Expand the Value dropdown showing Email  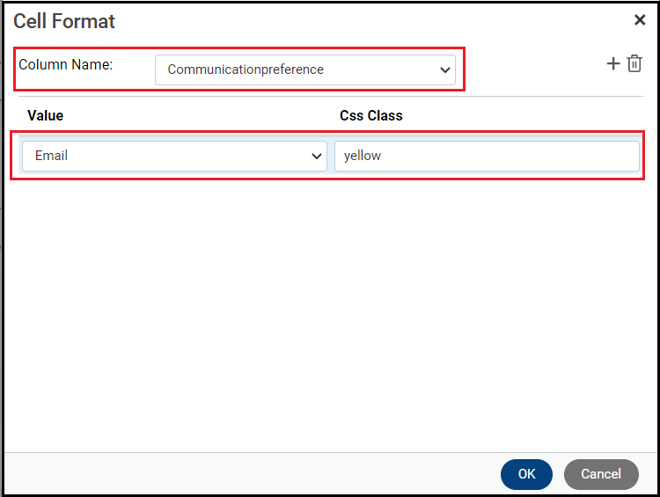pyautogui.click(x=174, y=156)
